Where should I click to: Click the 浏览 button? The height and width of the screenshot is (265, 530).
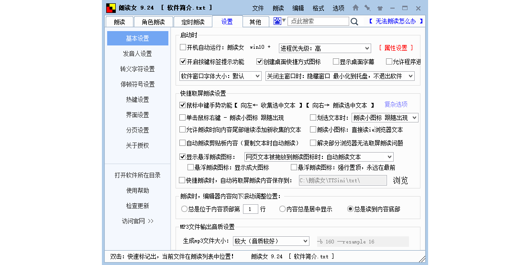[x=400, y=180]
